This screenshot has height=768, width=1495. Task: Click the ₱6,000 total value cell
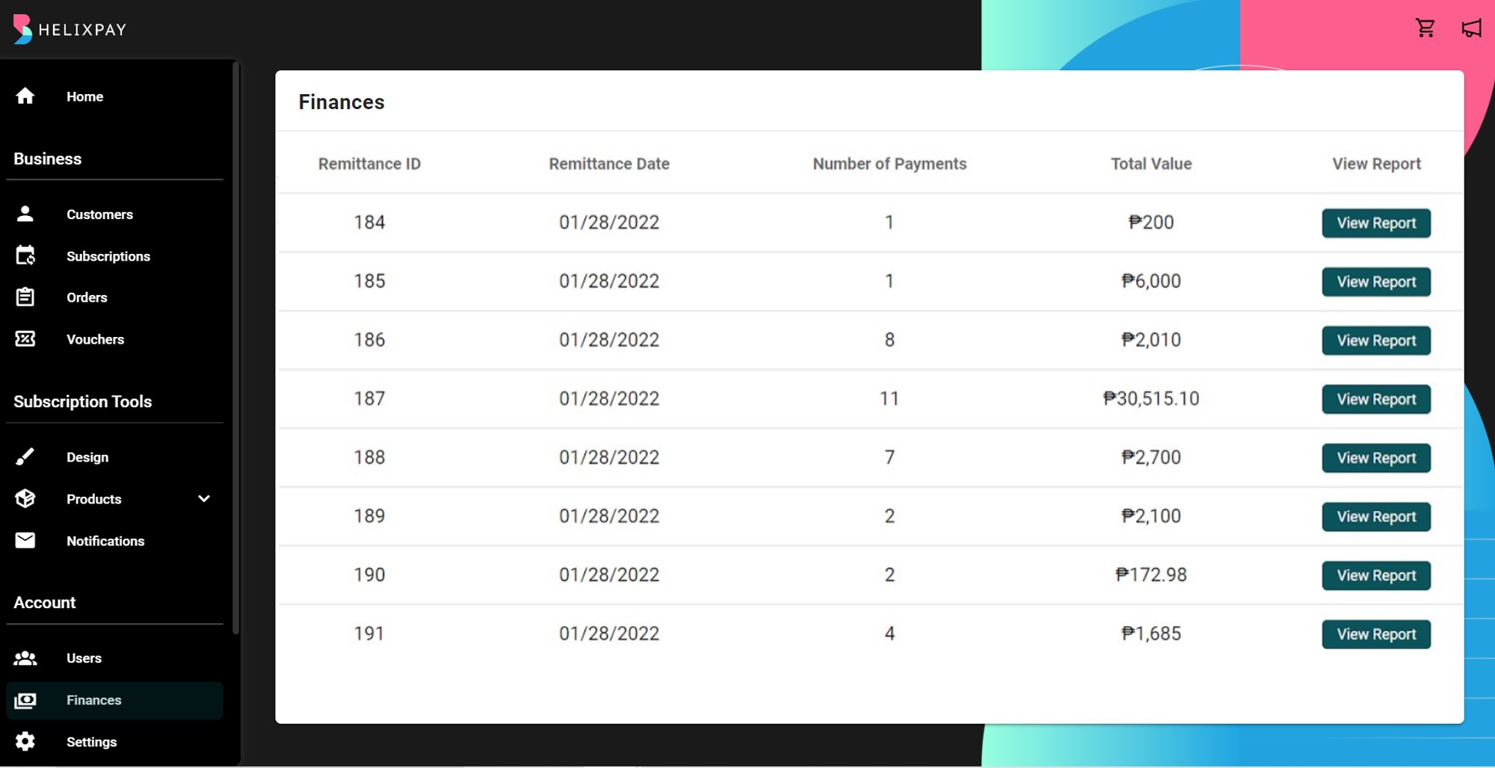pyautogui.click(x=1151, y=281)
